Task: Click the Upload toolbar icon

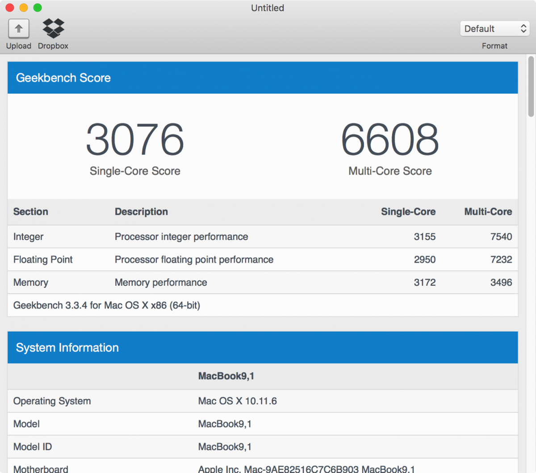Action: (18, 28)
